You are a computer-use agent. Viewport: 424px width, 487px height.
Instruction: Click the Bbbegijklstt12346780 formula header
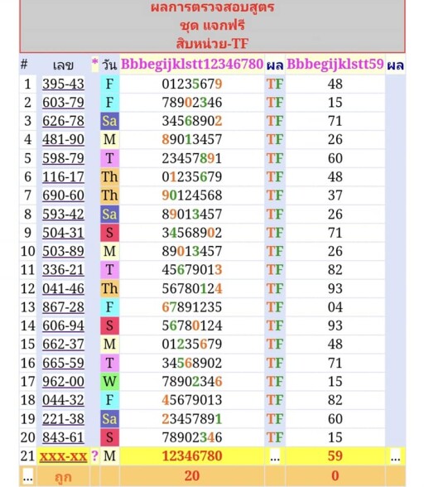point(192,65)
